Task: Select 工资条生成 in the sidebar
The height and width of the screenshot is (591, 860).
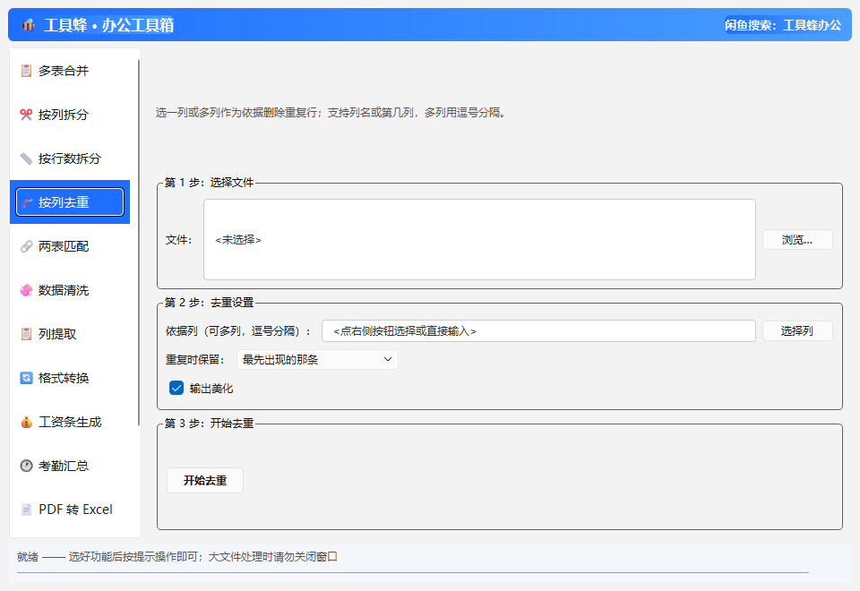Action: pos(70,422)
